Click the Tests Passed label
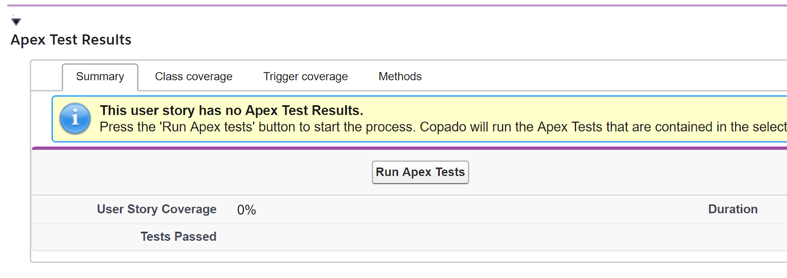 pyautogui.click(x=178, y=237)
